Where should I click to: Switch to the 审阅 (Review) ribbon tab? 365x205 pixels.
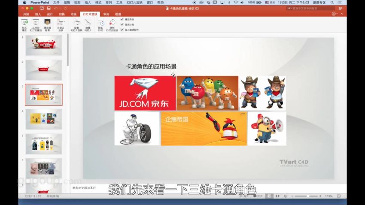point(106,14)
